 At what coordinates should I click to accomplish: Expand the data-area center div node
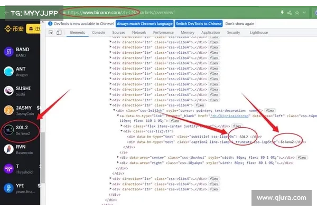click(x=118, y=157)
